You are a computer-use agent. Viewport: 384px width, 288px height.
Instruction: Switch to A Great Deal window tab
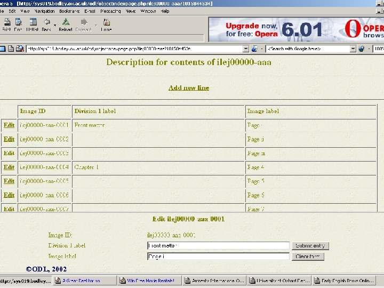85,281
